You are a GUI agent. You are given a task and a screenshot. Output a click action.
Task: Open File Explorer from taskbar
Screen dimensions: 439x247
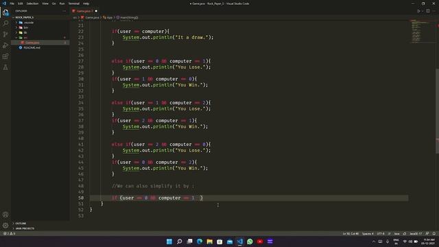click(x=210, y=242)
